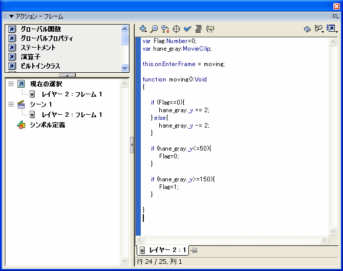Close the Actions panel window
This screenshot has width=343, height=271.
coord(336,6)
